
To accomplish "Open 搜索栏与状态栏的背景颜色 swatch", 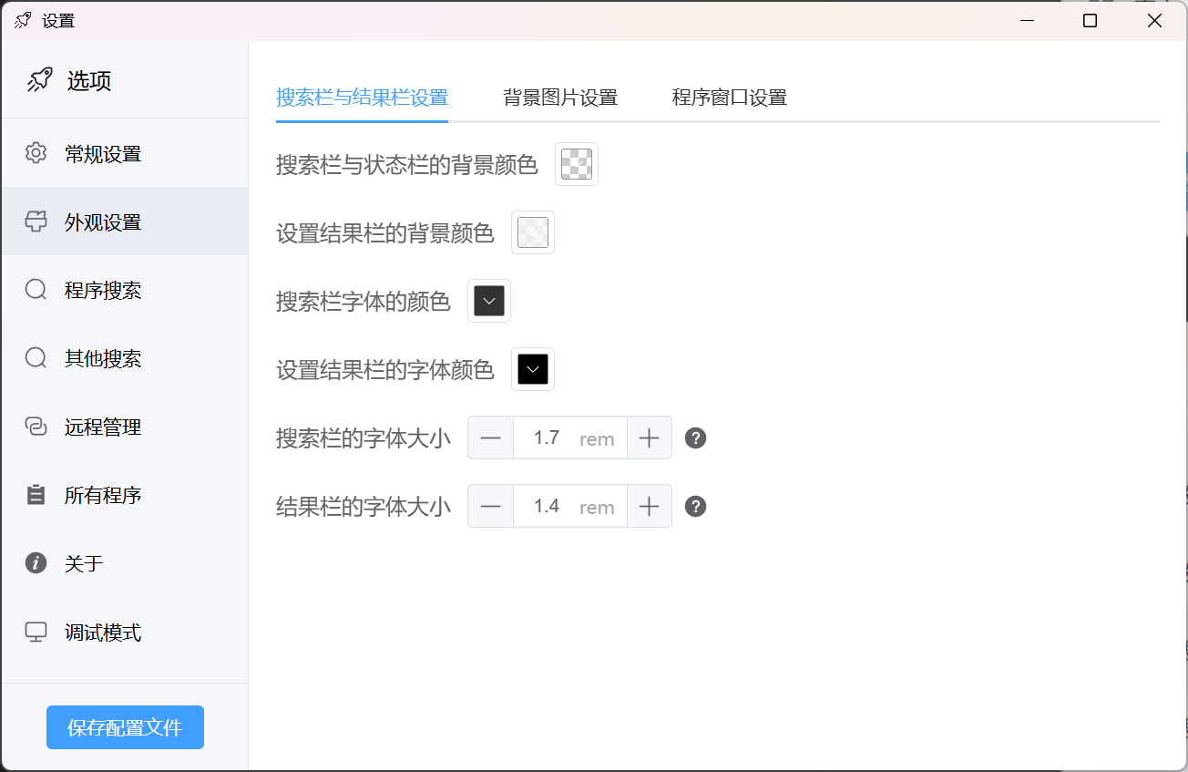I will click(x=577, y=164).
